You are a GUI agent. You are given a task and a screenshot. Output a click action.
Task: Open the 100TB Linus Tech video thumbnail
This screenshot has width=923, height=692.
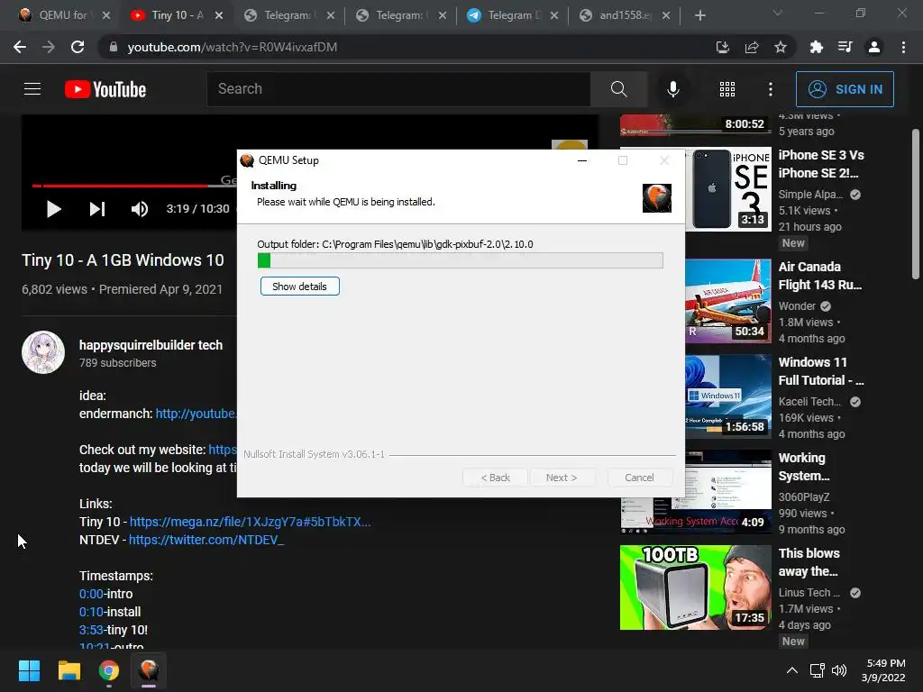(695, 587)
